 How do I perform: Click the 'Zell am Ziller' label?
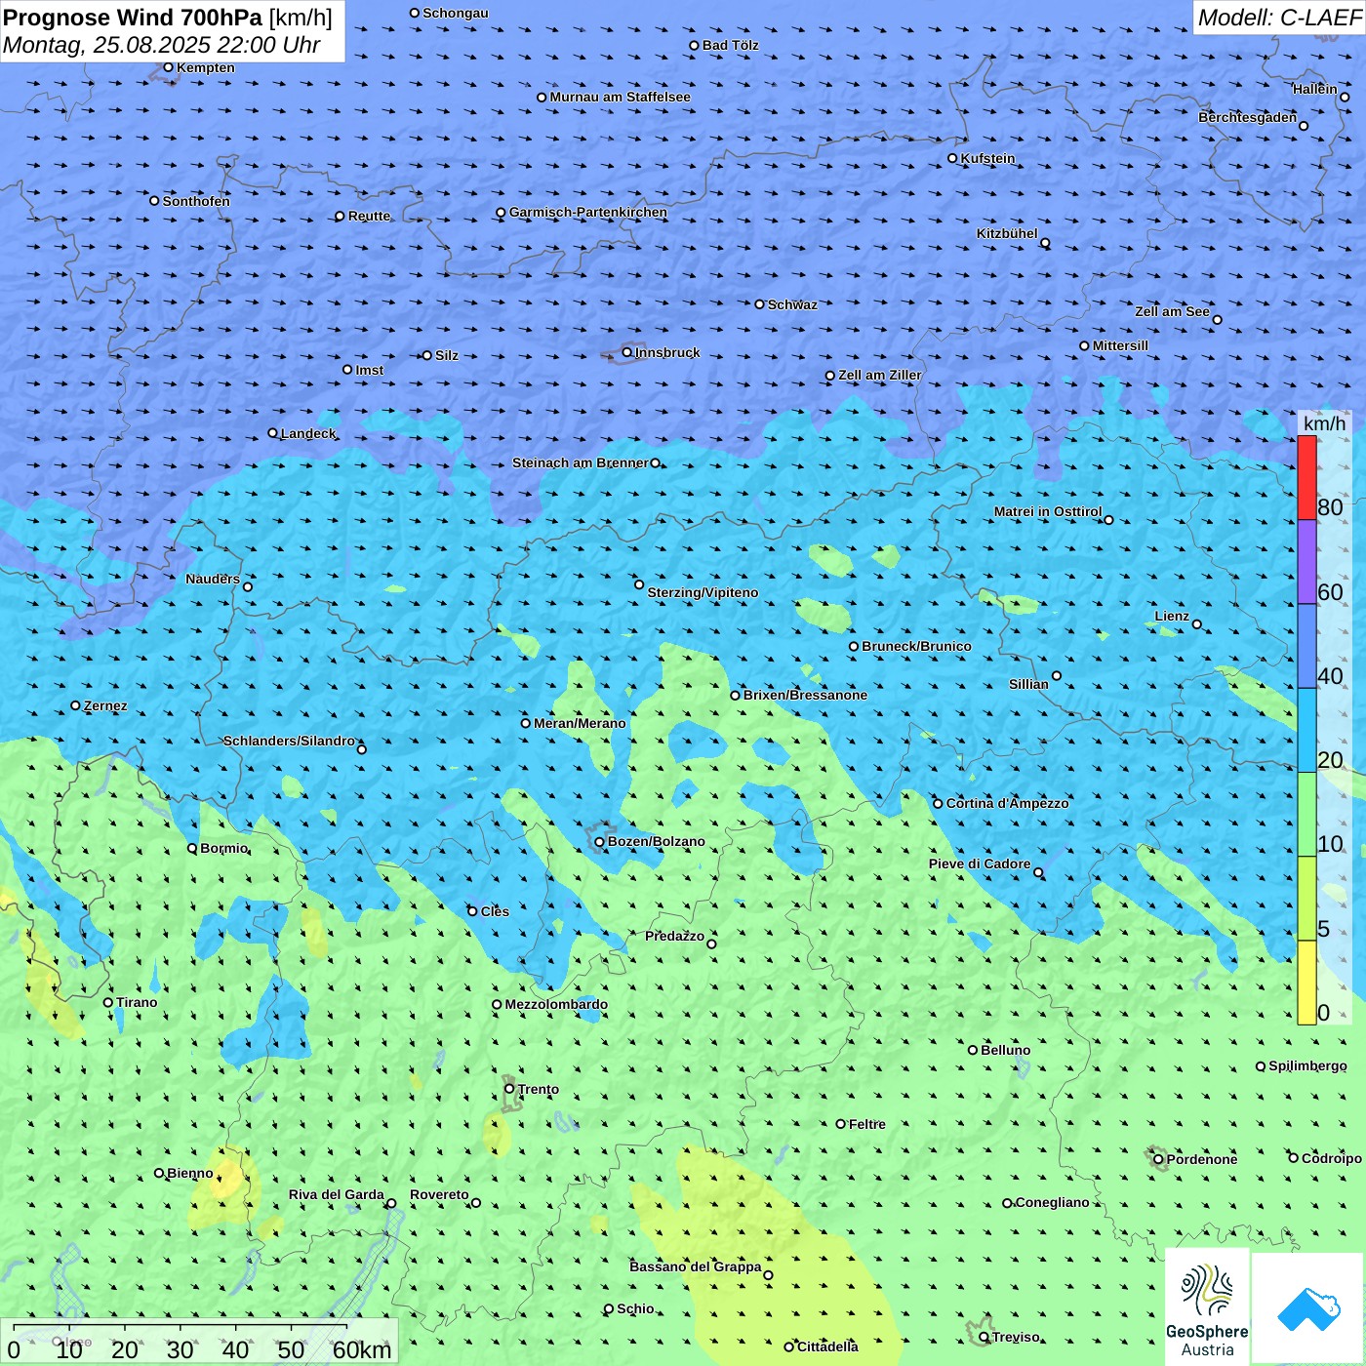[879, 375]
